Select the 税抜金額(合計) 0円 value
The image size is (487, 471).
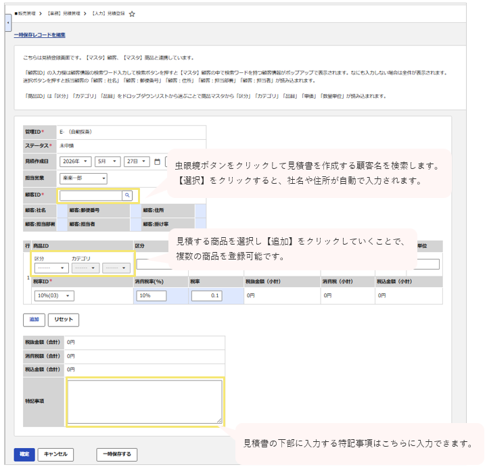(x=71, y=343)
